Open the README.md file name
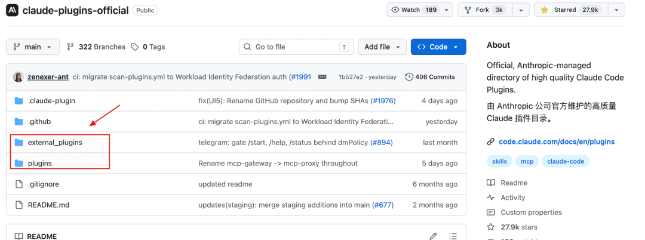This screenshot has width=645, height=240. (x=48, y=205)
